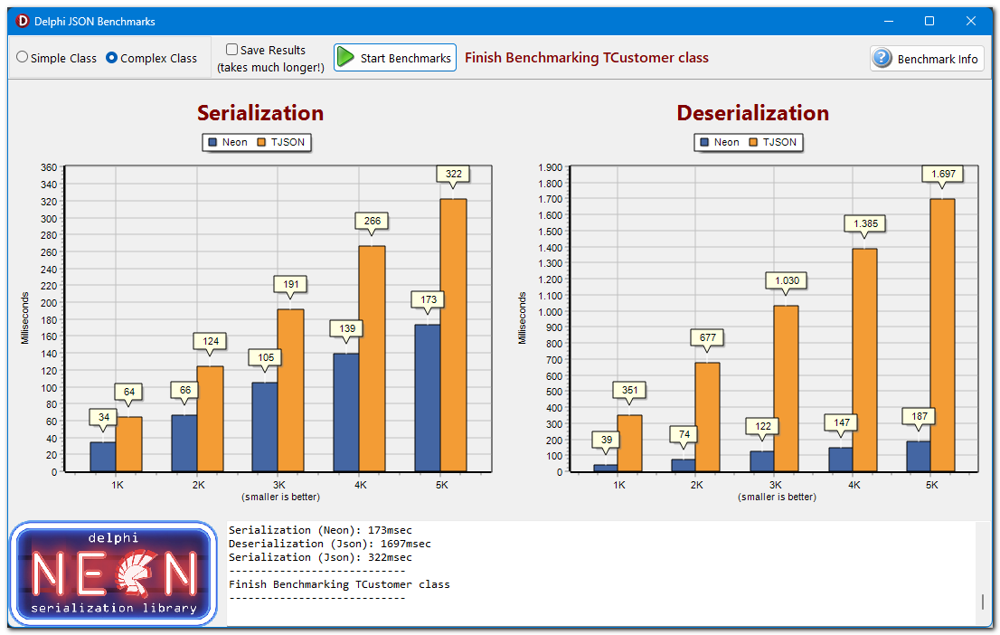Click the green play arrow icon
The image size is (1000, 635).
(x=345, y=57)
